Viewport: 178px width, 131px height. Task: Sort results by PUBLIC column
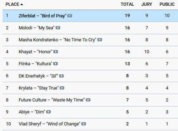pyautogui.click(x=167, y=4)
